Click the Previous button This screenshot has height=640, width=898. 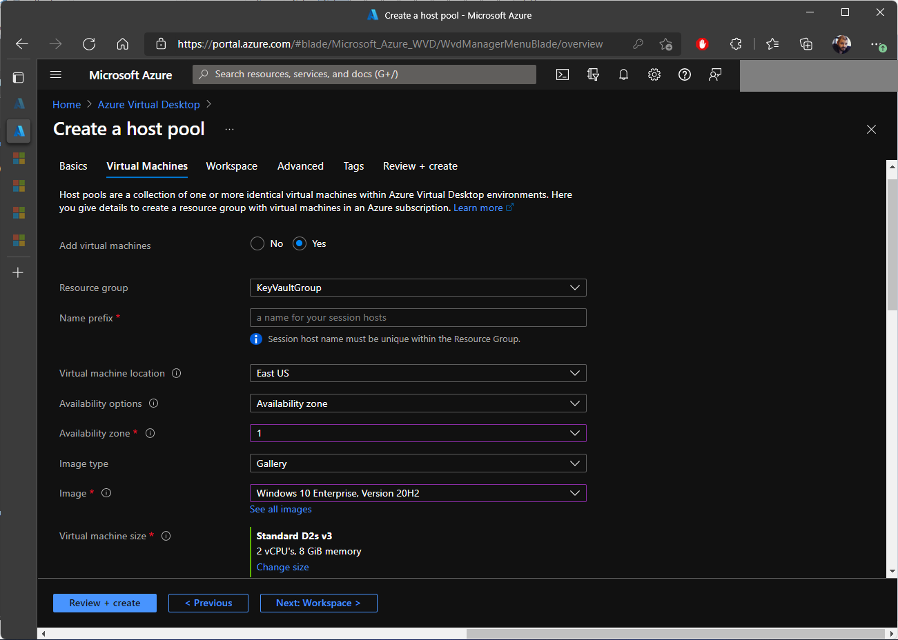point(208,603)
